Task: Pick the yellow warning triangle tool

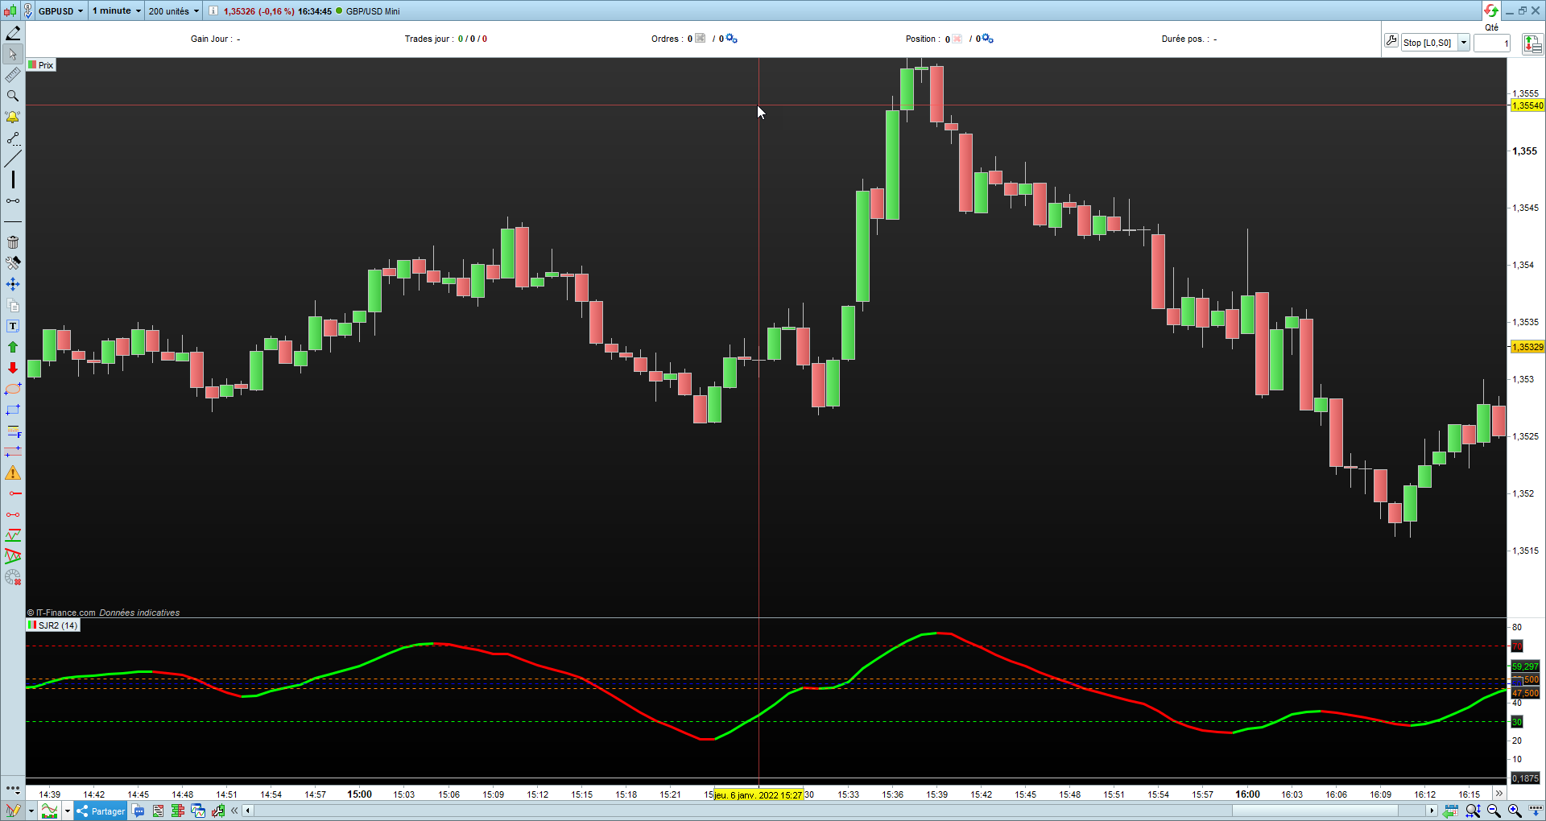Action: pos(13,472)
